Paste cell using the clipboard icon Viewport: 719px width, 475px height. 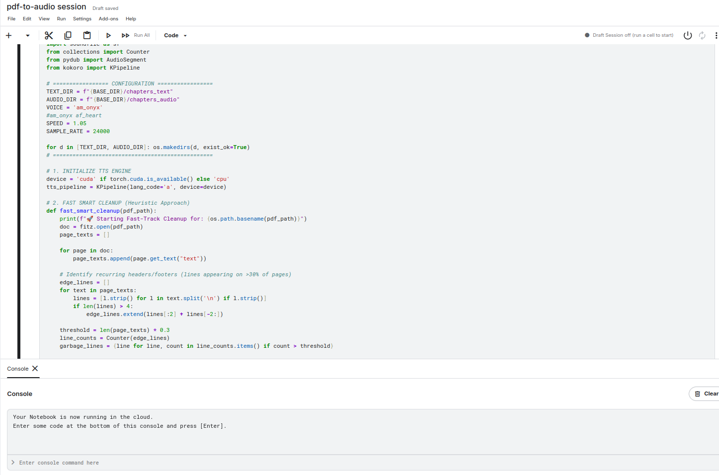coord(87,35)
